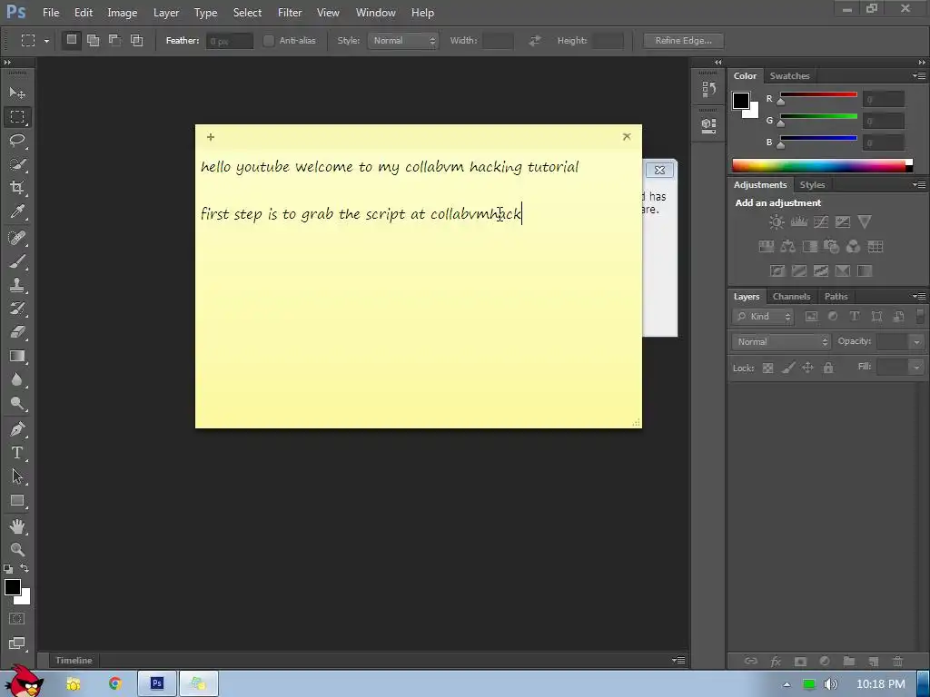Select the Blur tool
This screenshot has width=930, height=697.
[x=17, y=380]
